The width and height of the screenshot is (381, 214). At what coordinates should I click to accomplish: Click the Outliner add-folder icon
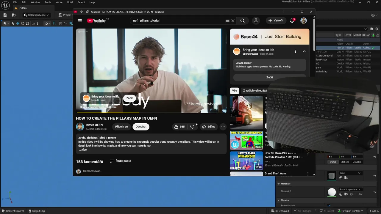[x=372, y=29]
